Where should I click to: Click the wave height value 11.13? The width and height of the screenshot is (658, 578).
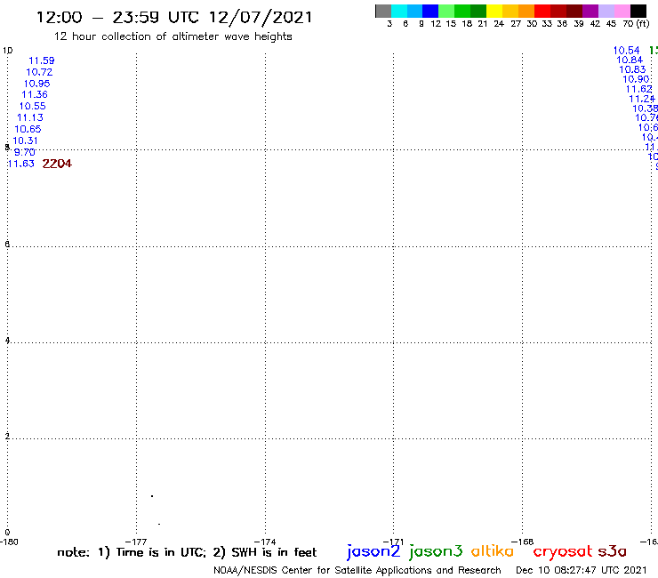(30, 117)
